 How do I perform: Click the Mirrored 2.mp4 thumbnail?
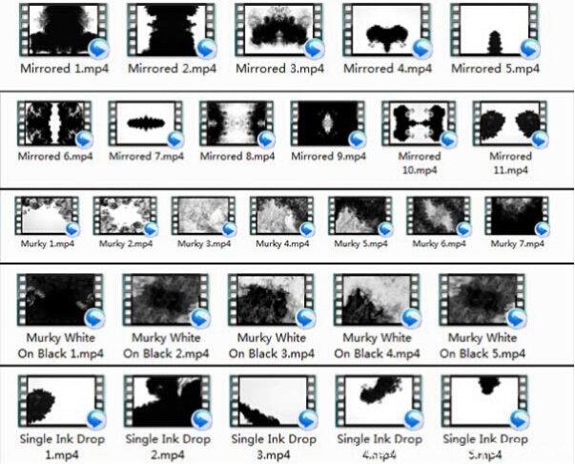pyautogui.click(x=170, y=31)
